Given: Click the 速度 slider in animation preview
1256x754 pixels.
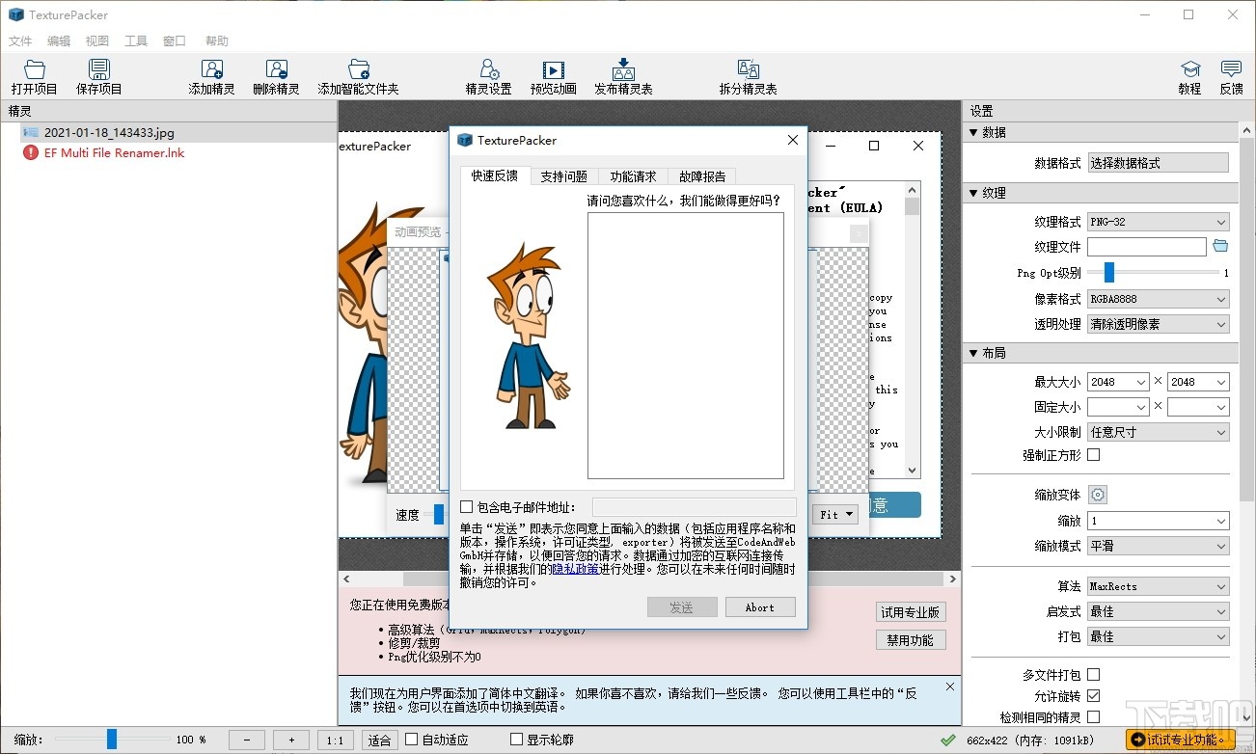Looking at the screenshot, I should click(437, 514).
